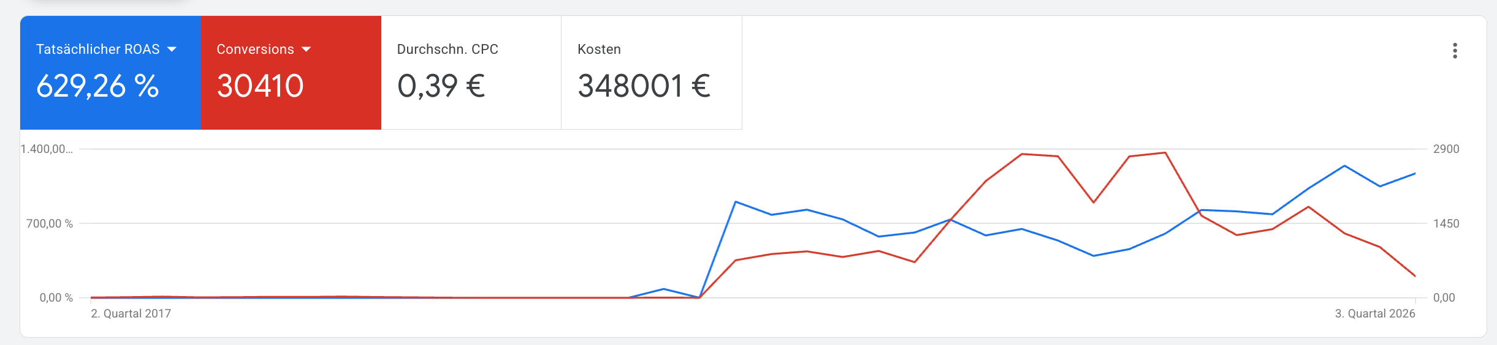Click the Kosten label text

(600, 50)
